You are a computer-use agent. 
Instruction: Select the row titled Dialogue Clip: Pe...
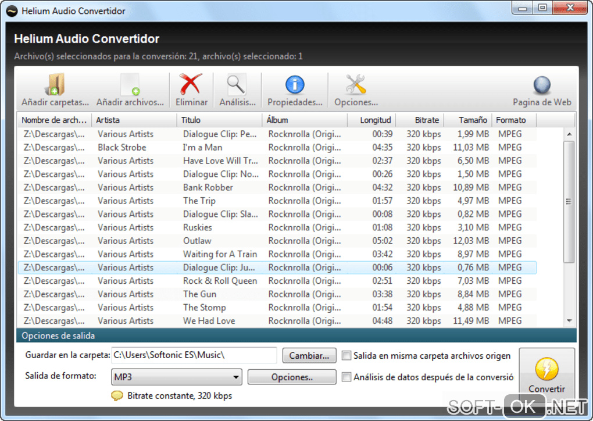(x=277, y=134)
